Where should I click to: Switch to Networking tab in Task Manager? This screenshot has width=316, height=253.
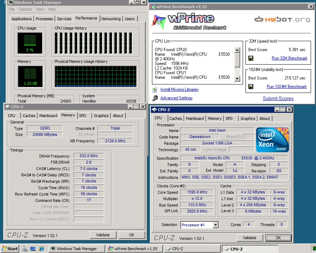tap(111, 19)
